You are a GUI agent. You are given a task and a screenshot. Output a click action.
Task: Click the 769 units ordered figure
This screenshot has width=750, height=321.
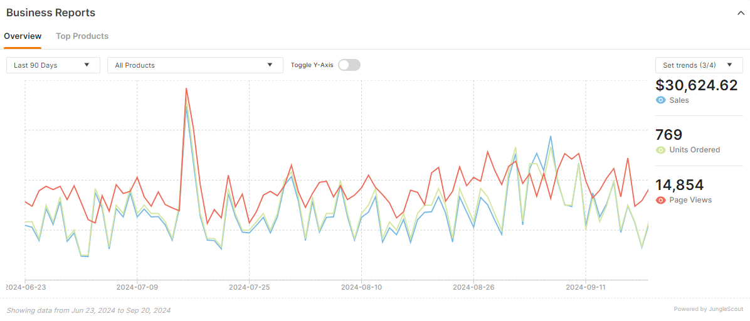[668, 135]
